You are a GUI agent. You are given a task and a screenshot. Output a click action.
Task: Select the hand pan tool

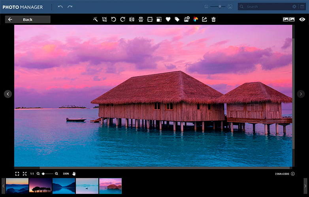coord(74,174)
